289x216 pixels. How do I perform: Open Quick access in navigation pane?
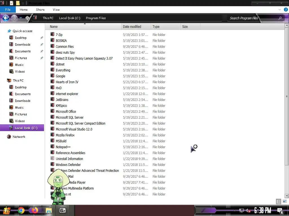pos(22,31)
